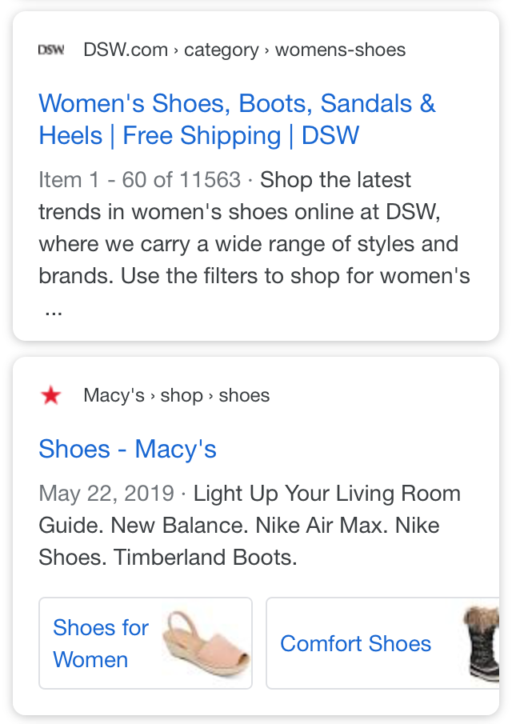Click the chevron after DSW.com breadcrumb
Image resolution: width=512 pixels, height=724 pixels.
pyautogui.click(x=176, y=50)
